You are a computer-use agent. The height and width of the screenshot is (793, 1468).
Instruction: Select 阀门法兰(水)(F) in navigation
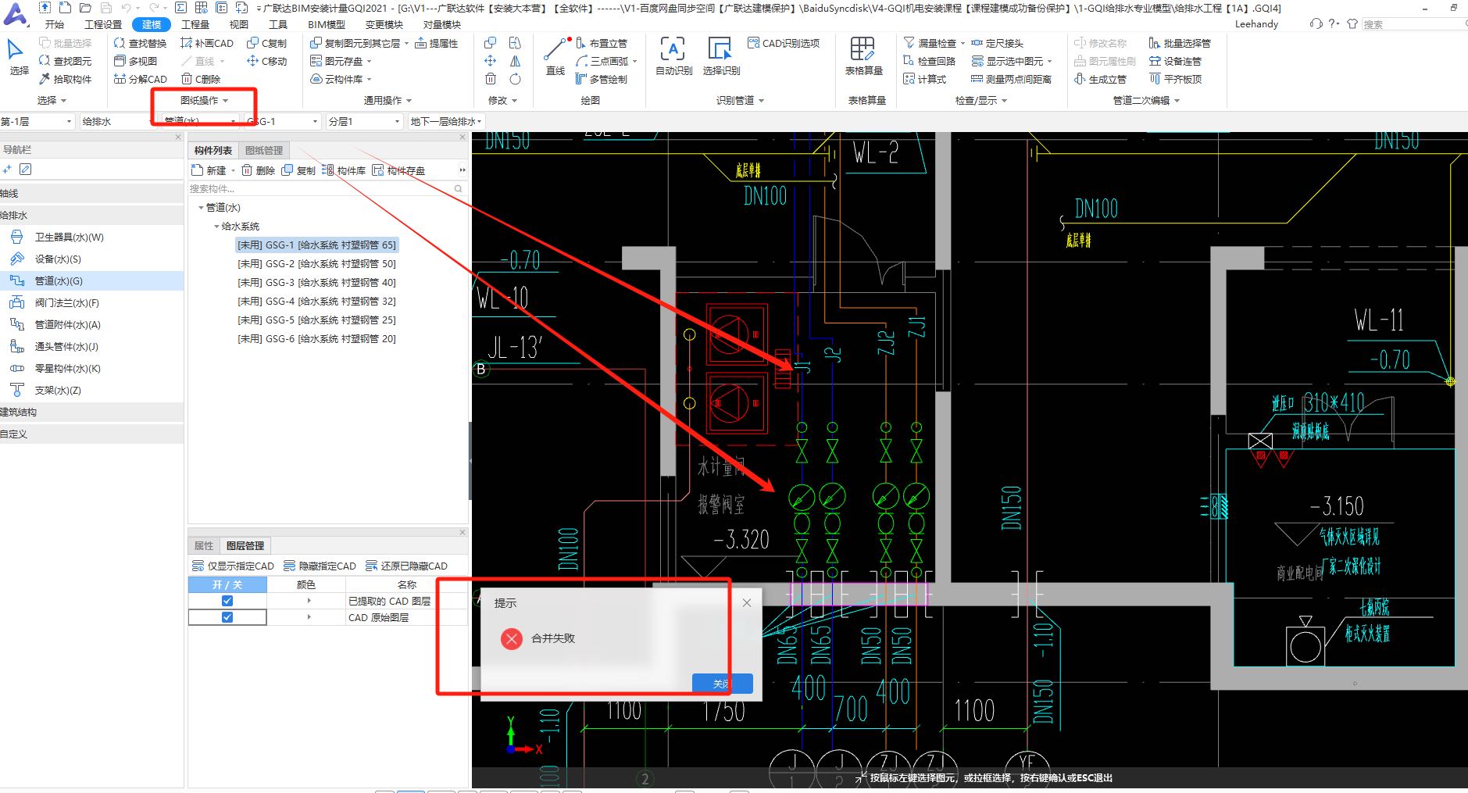pos(67,303)
